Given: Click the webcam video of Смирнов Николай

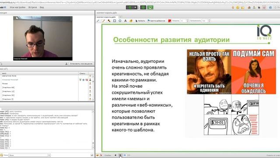Looking at the screenshot, I should click(43, 38).
